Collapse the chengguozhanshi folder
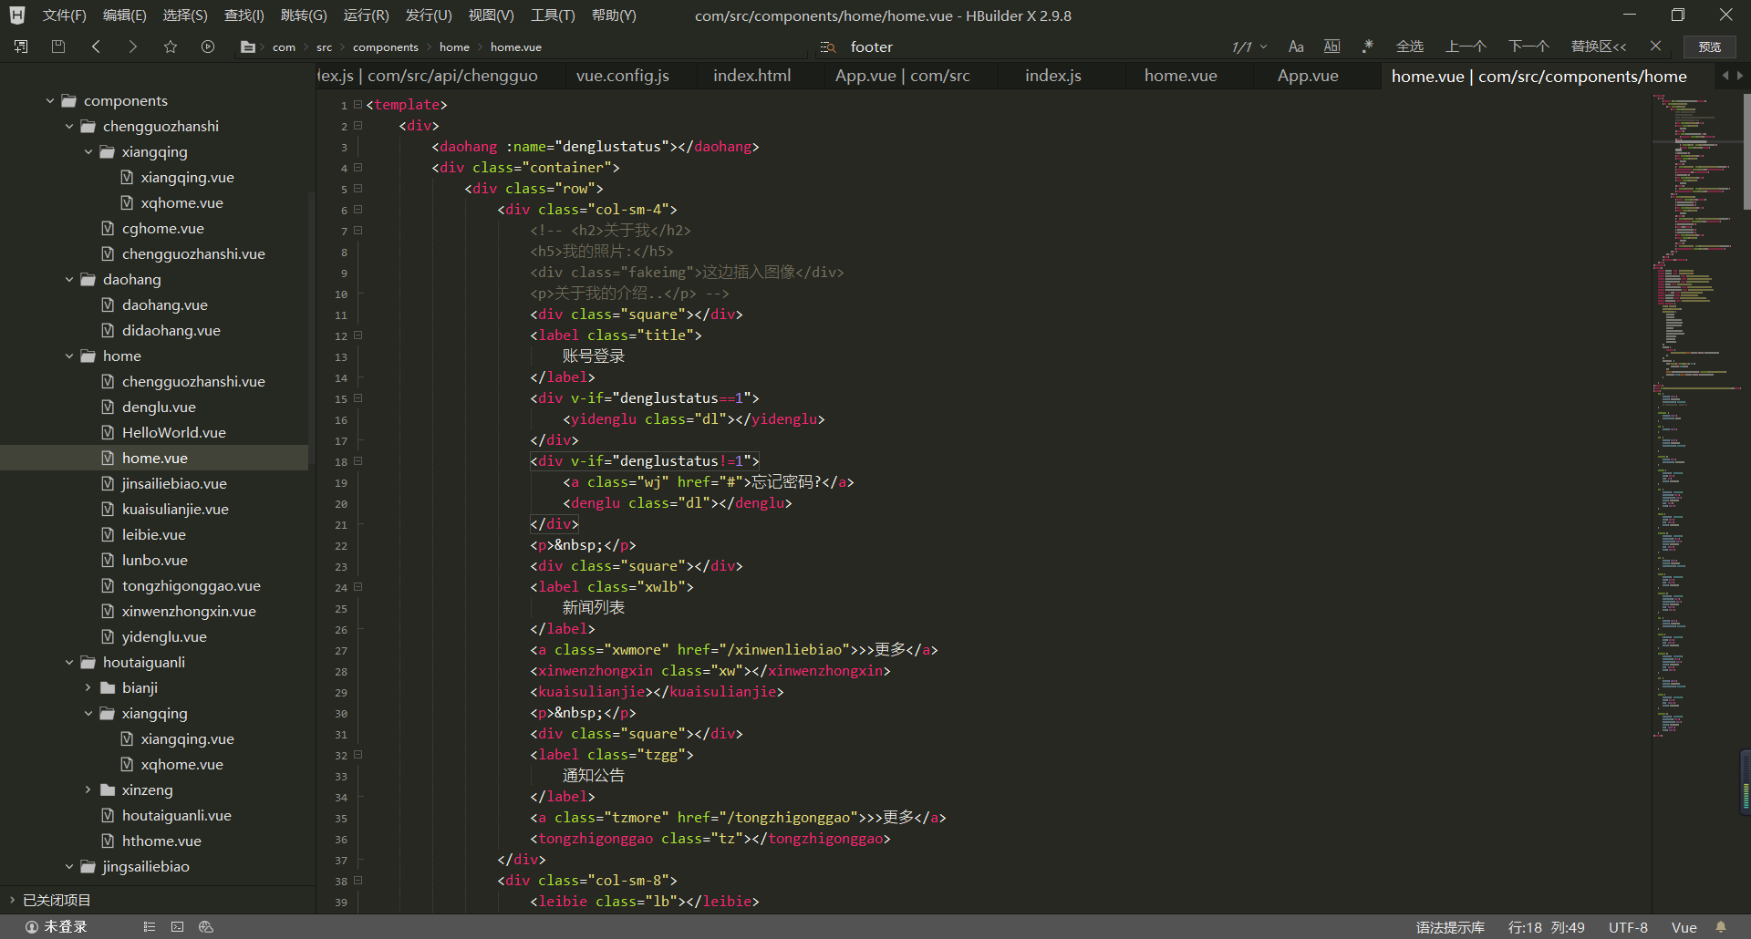This screenshot has height=939, width=1751. point(69,126)
